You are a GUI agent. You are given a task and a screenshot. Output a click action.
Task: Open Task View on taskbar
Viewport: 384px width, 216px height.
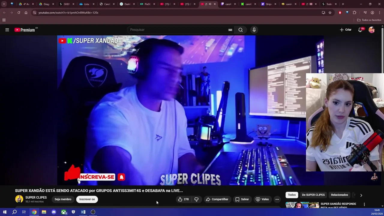(x=24, y=212)
